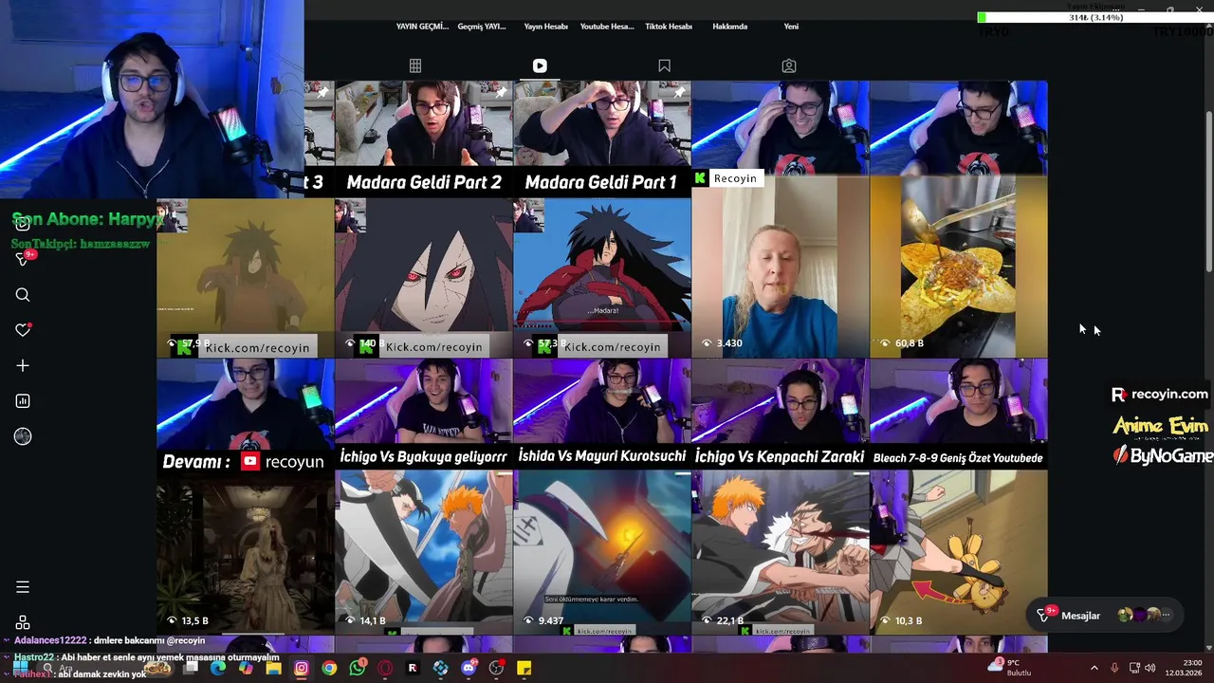Open the tagged photos tab
1214x683 pixels.
point(789,65)
